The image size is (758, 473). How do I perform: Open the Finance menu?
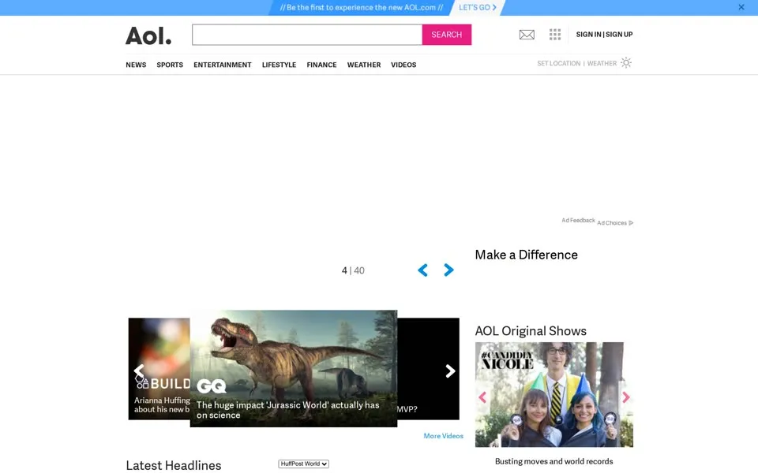coord(321,65)
